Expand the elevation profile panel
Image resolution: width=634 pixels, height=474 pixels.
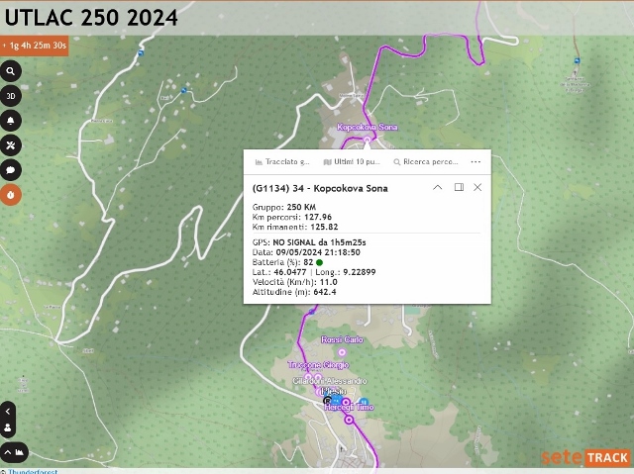click(x=14, y=452)
